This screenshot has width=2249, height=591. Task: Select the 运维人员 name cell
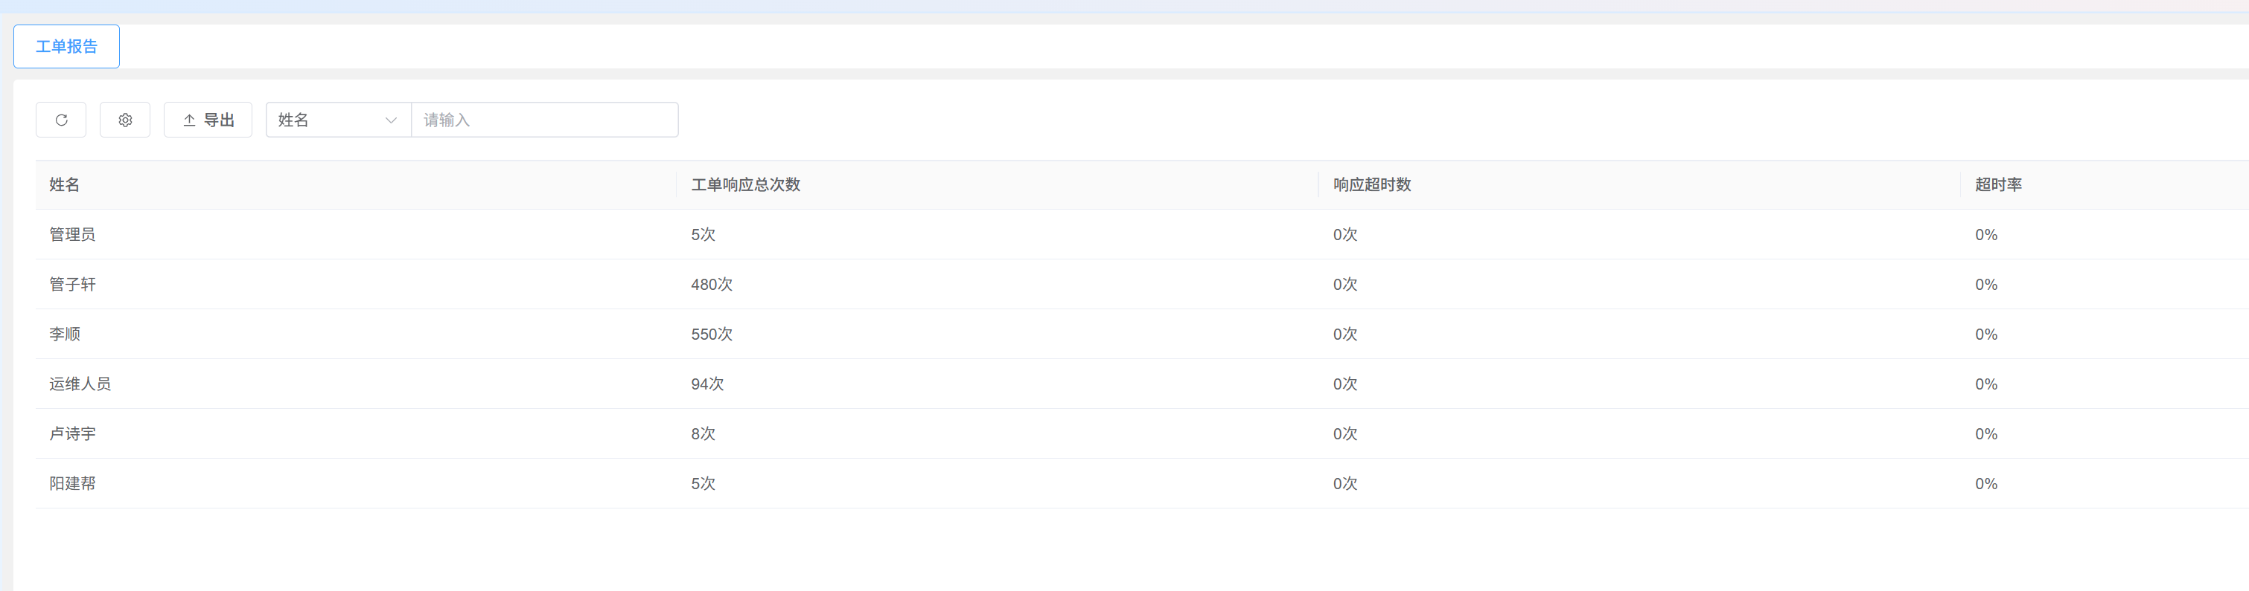tap(80, 384)
